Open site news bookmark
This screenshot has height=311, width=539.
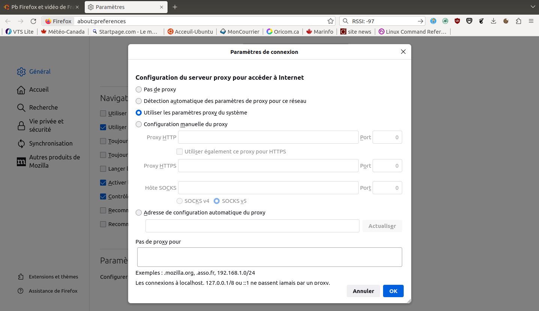click(356, 32)
